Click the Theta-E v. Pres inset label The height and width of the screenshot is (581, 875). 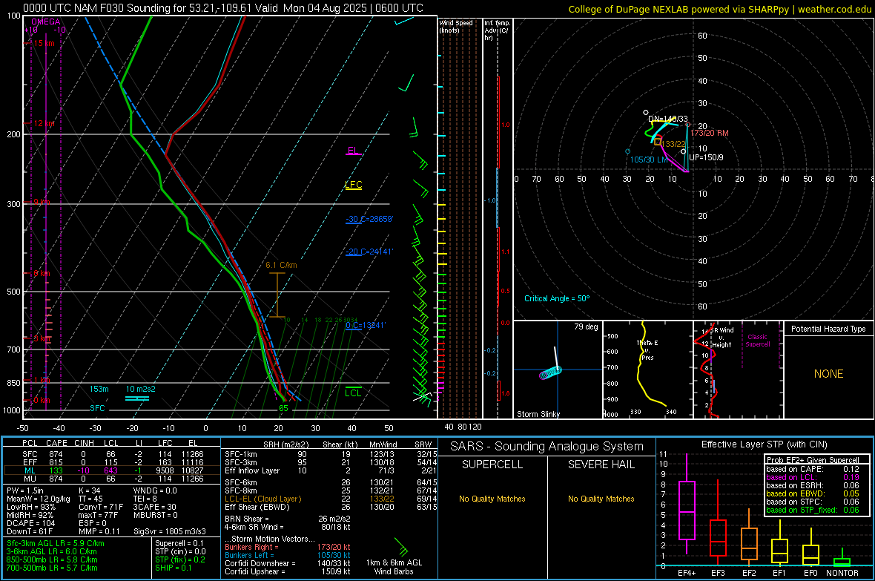click(647, 350)
